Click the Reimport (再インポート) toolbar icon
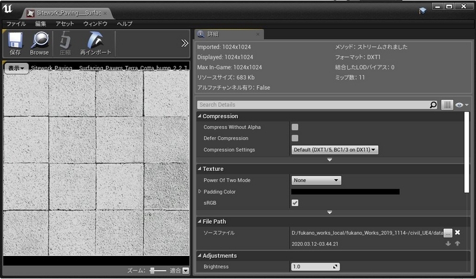Image resolution: width=476 pixels, height=279 pixels. pyautogui.click(x=95, y=41)
